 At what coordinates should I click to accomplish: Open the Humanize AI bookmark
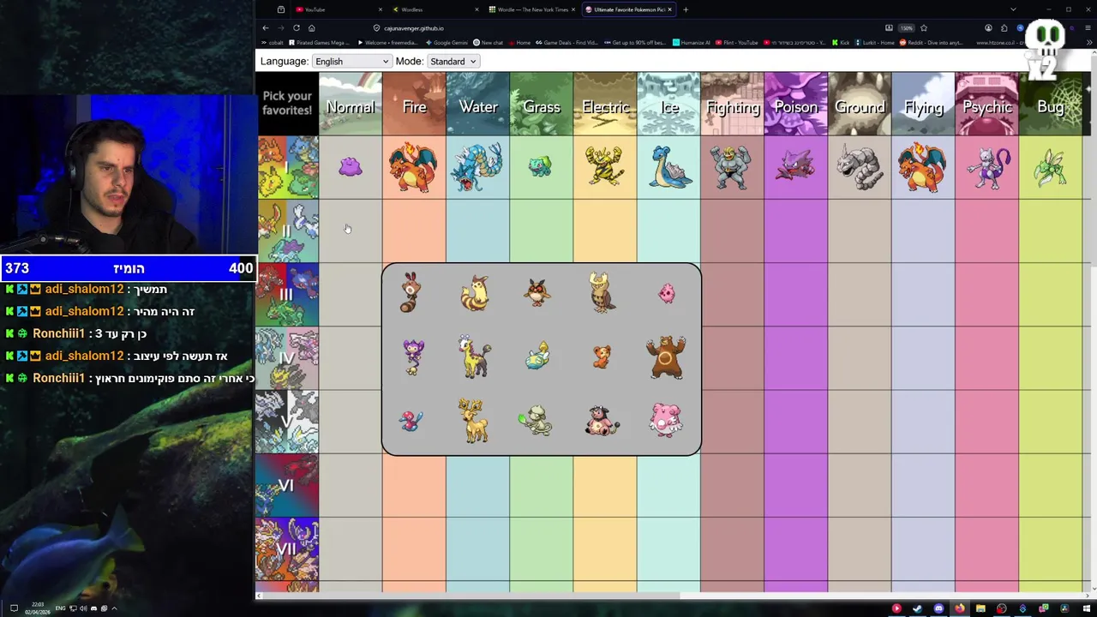[692, 42]
